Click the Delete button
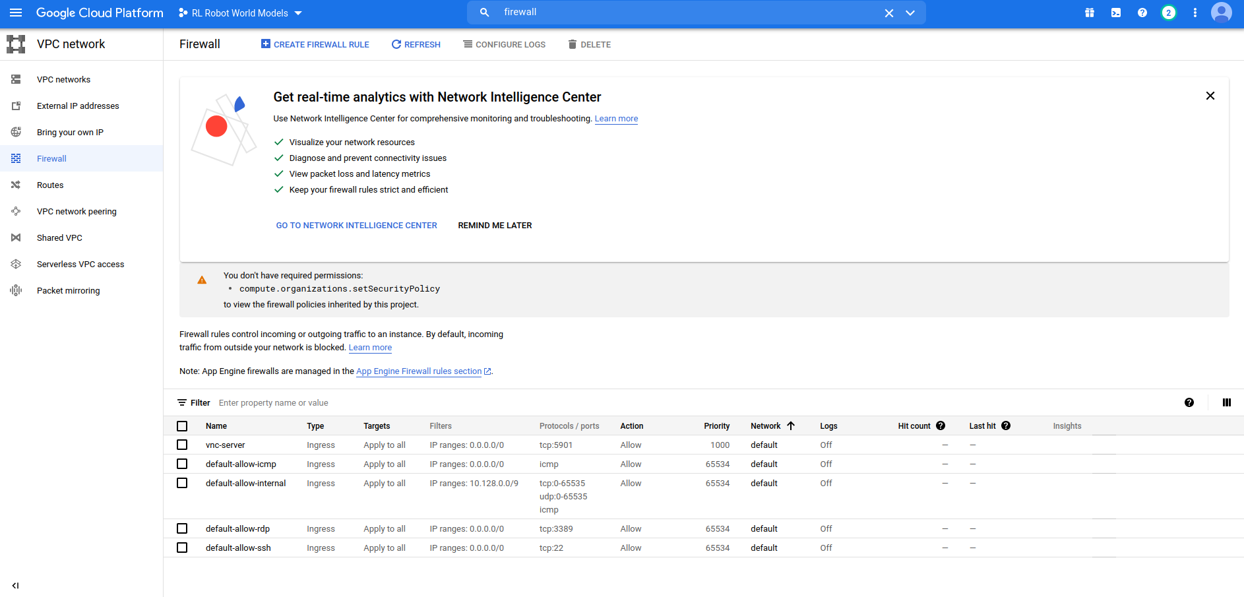This screenshot has height=597, width=1244. click(589, 44)
